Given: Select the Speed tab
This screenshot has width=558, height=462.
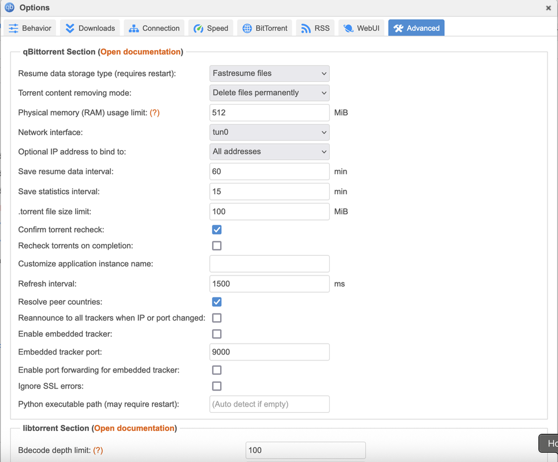Looking at the screenshot, I should point(211,28).
